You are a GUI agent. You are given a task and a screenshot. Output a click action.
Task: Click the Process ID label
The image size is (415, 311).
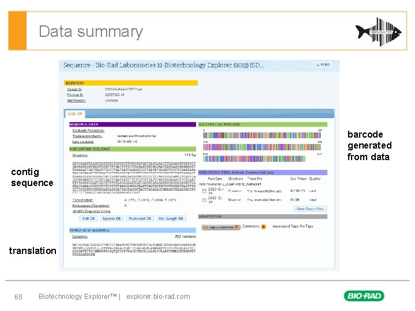[x=75, y=94]
